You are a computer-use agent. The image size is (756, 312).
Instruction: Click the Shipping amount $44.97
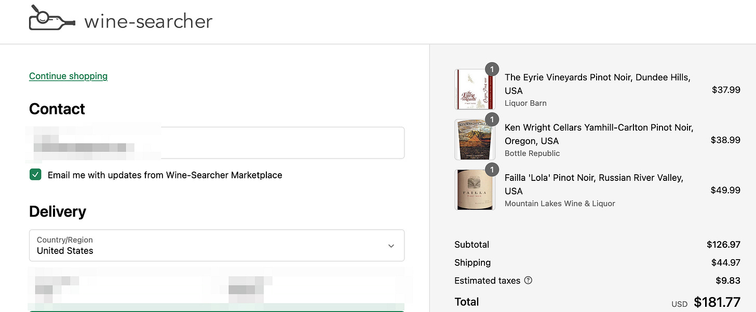coord(726,263)
